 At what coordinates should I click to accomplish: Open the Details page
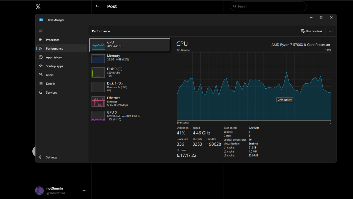[x=51, y=84]
